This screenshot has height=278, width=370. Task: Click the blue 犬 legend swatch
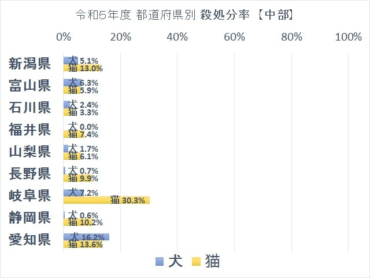point(160,262)
